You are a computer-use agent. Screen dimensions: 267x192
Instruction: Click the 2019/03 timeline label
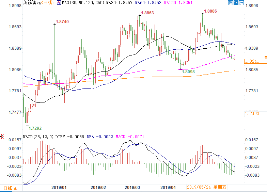(x=132, y=187)
